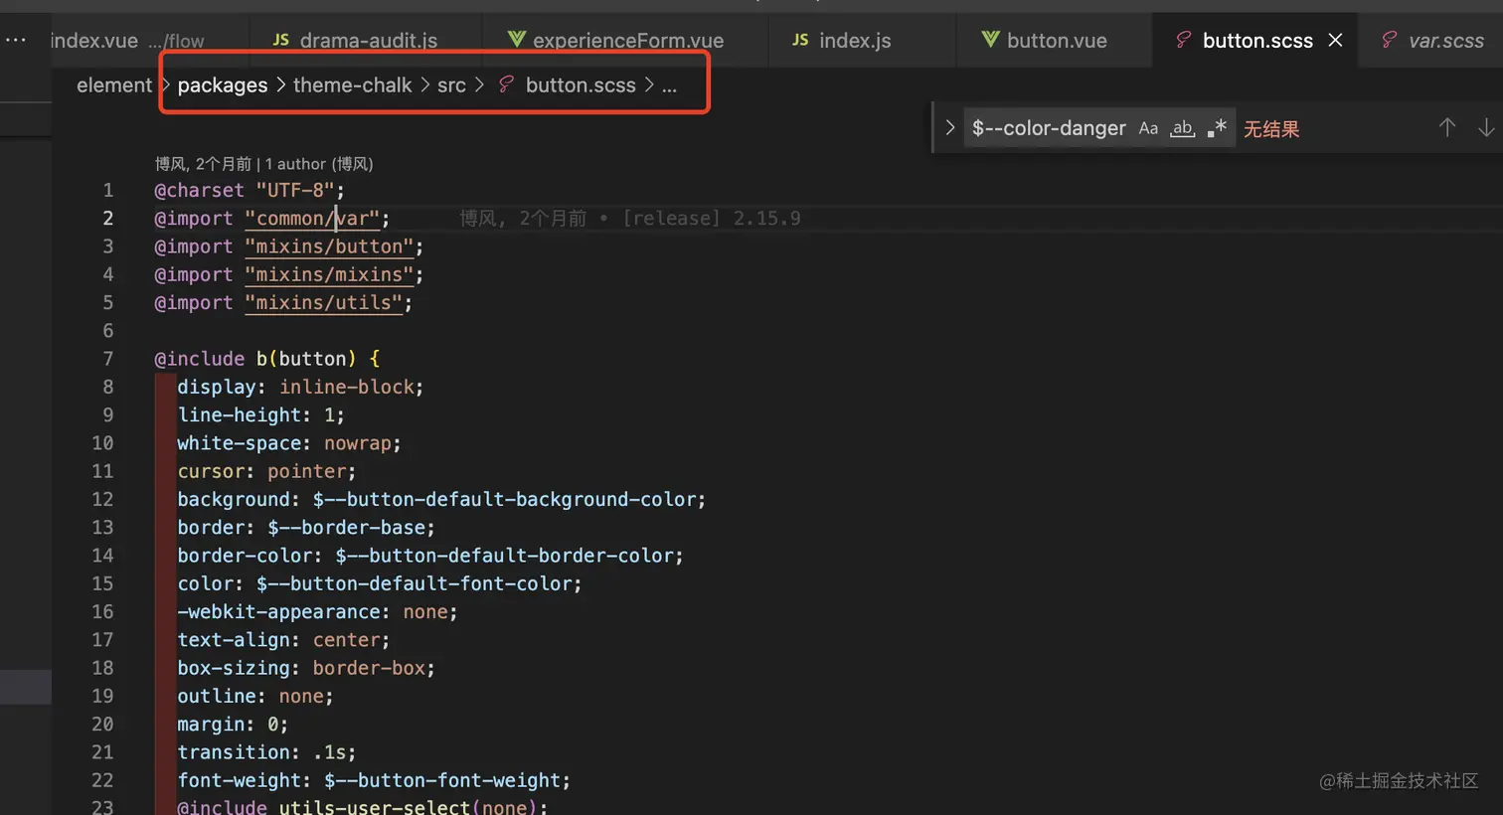Click the @include b(button) line

267,359
